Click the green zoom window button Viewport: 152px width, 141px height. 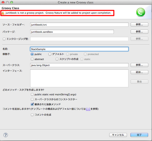[12, 2]
